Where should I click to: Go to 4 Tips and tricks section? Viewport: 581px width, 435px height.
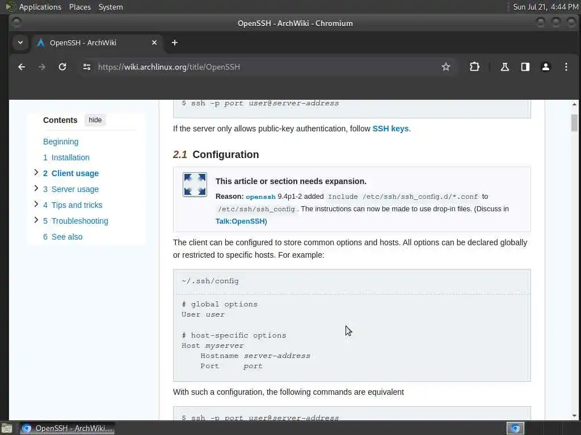[73, 205]
